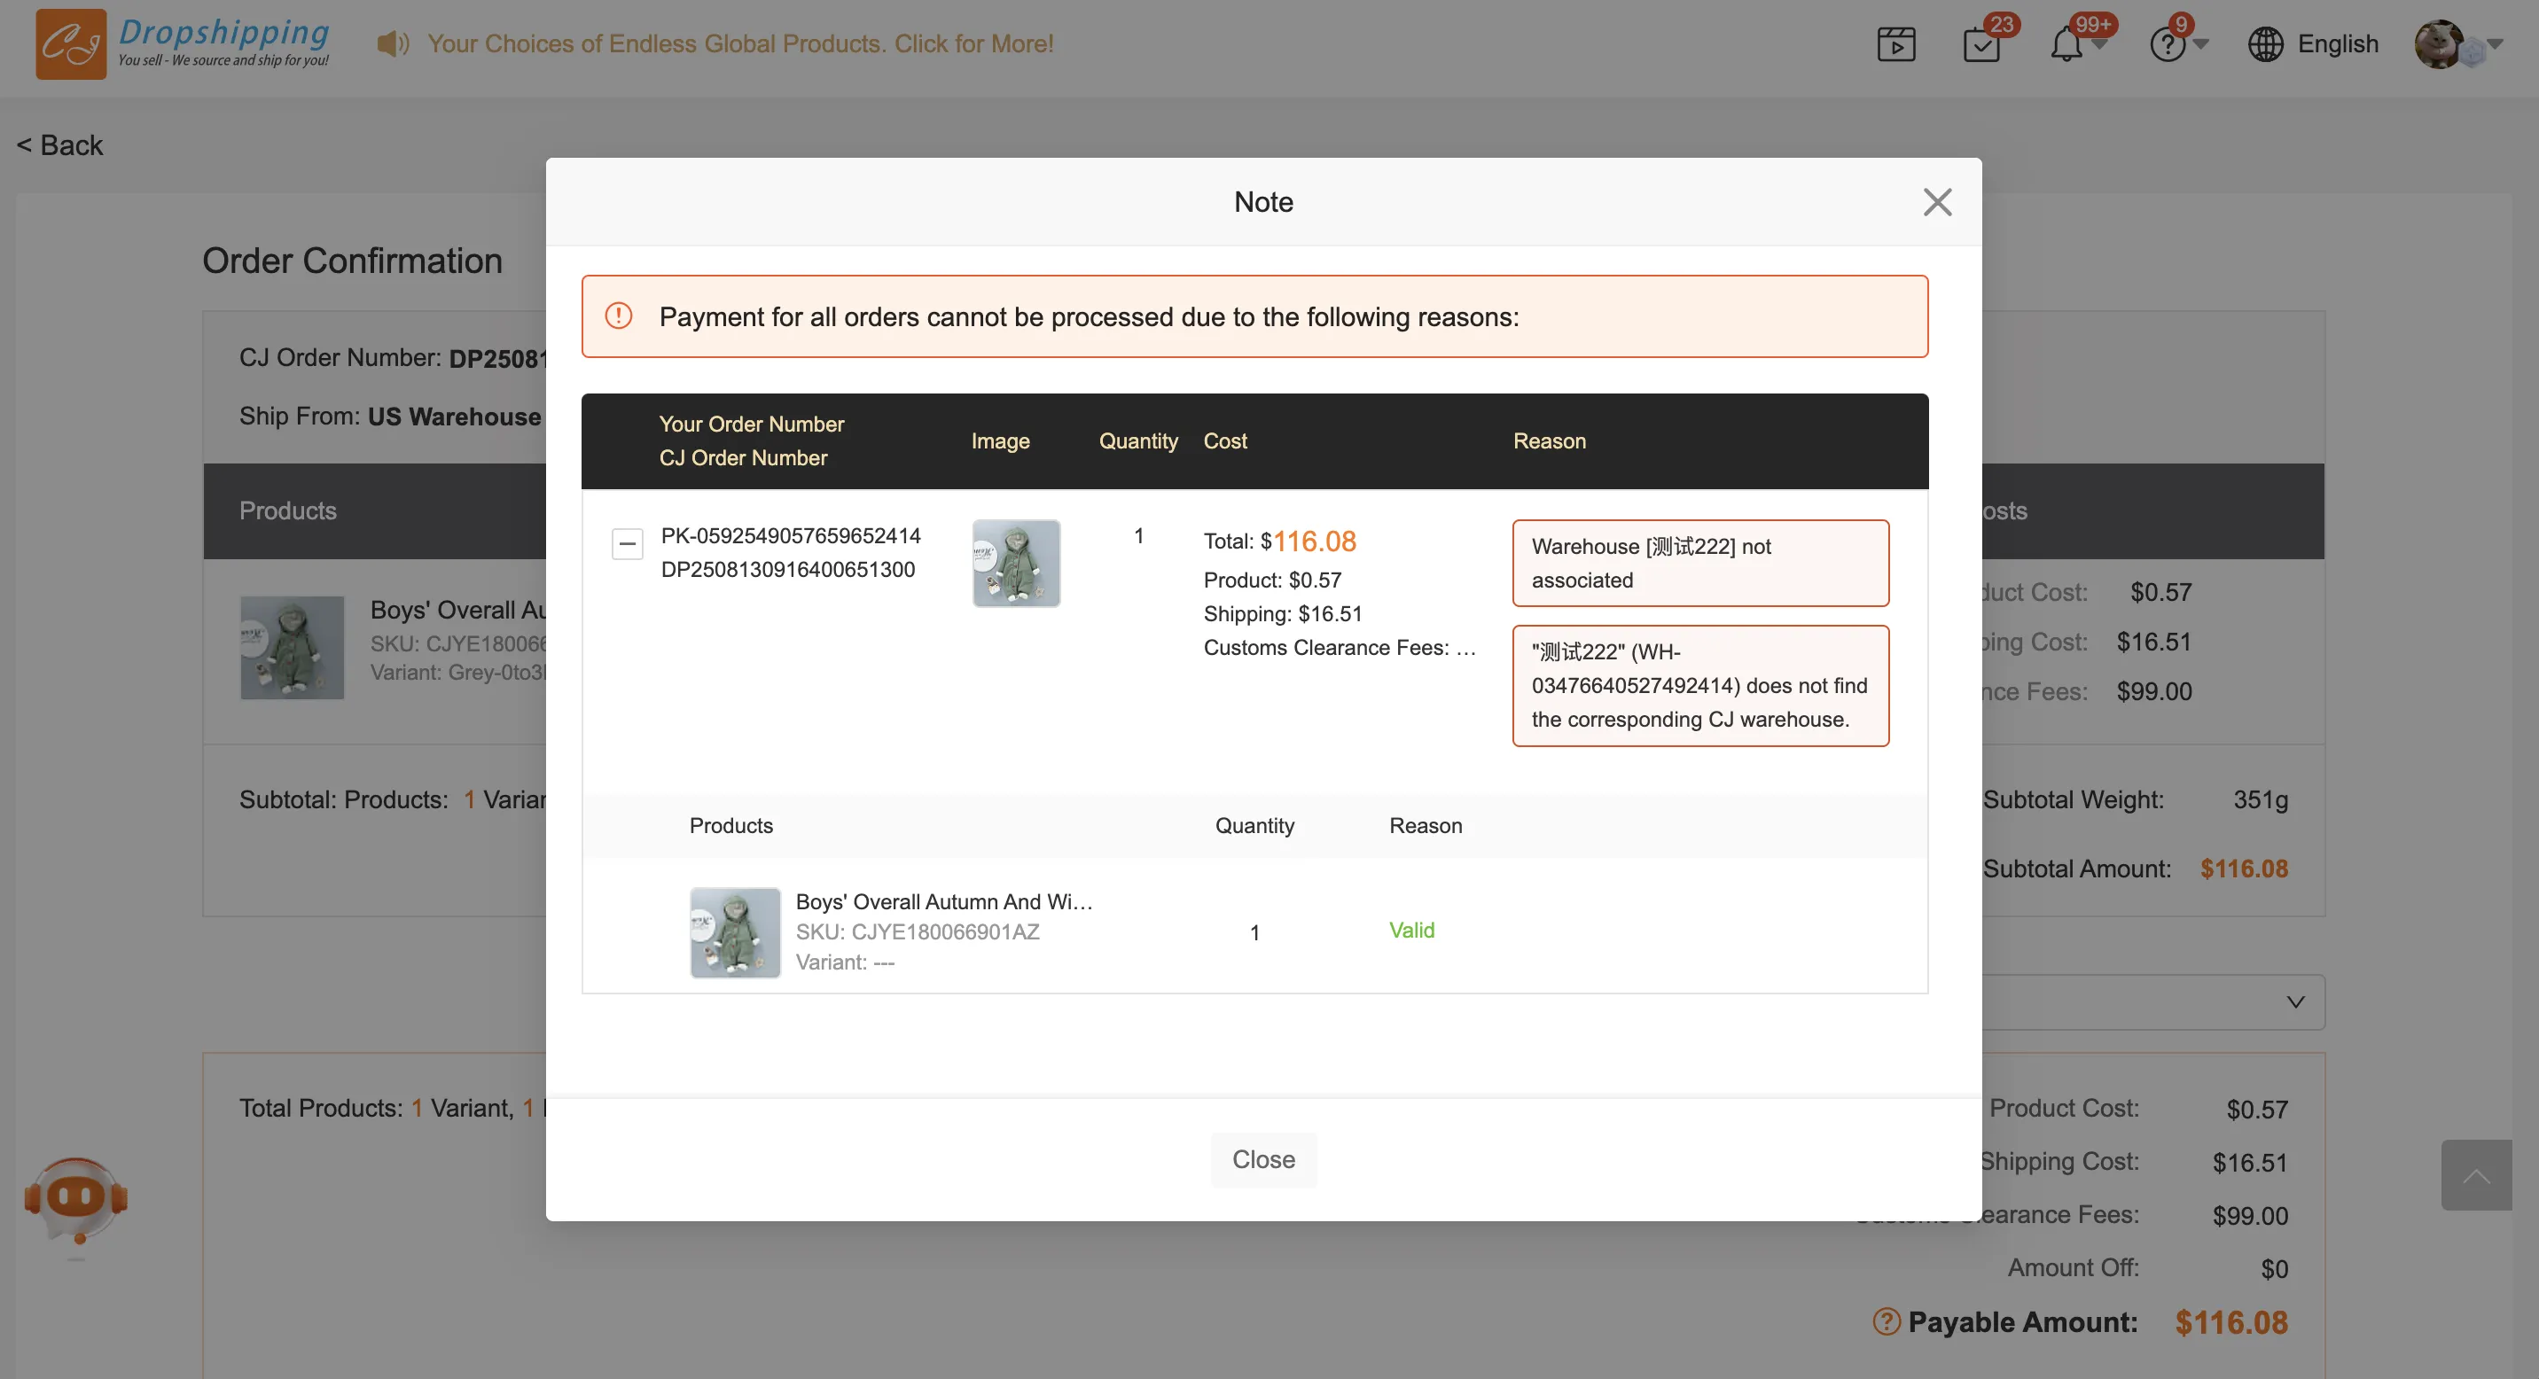Viewport: 2539px width, 1379px height.
Task: Close the Note dialog with X
Action: coord(1937,202)
